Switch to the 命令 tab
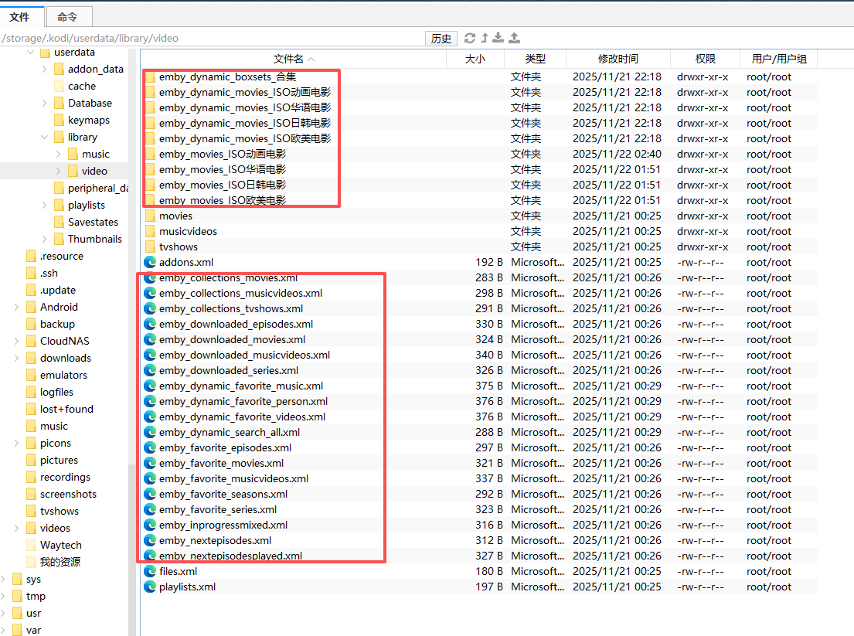 tap(68, 16)
